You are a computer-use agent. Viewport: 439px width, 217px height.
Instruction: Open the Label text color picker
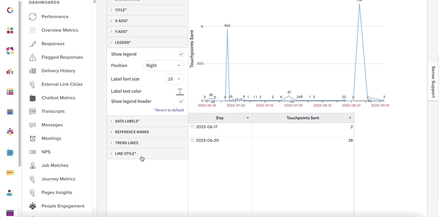coord(180,91)
